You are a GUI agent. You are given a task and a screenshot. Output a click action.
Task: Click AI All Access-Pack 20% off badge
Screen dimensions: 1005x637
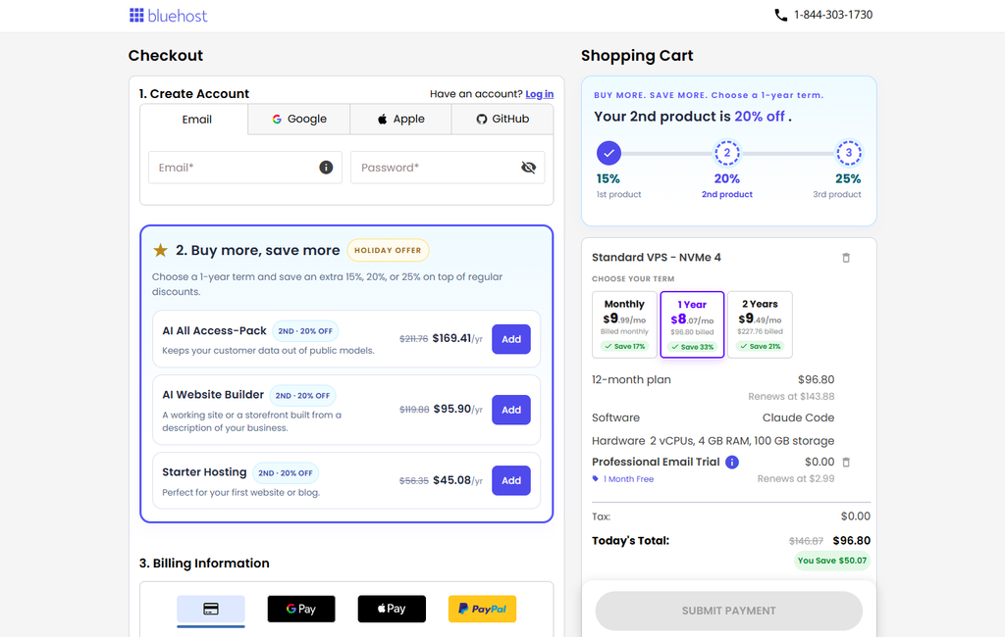point(305,331)
